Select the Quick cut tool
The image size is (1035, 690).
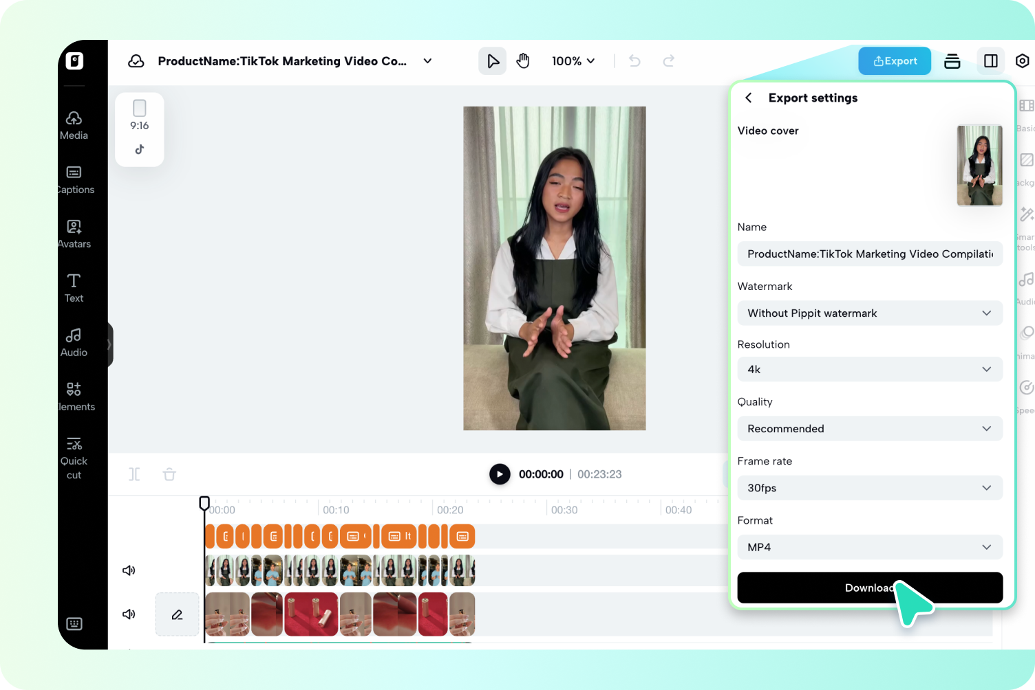74,456
